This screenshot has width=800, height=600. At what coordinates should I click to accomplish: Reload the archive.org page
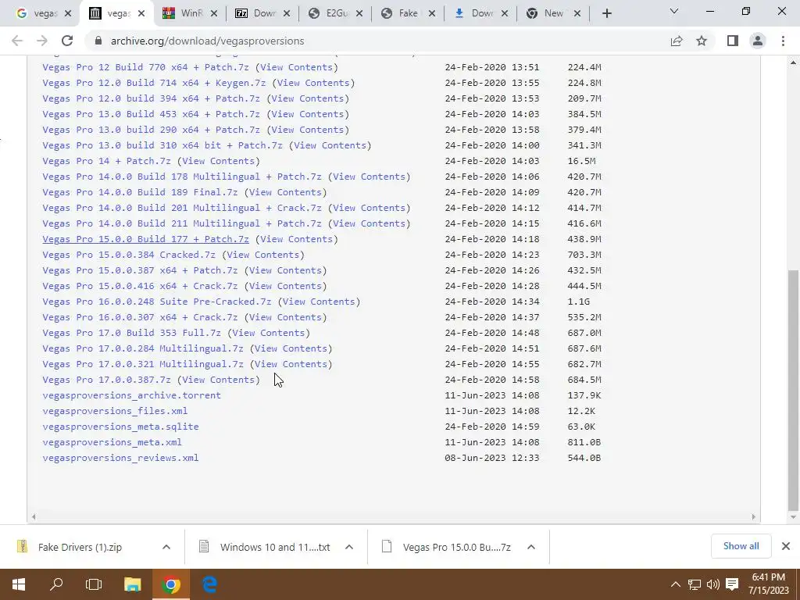pyautogui.click(x=67, y=41)
